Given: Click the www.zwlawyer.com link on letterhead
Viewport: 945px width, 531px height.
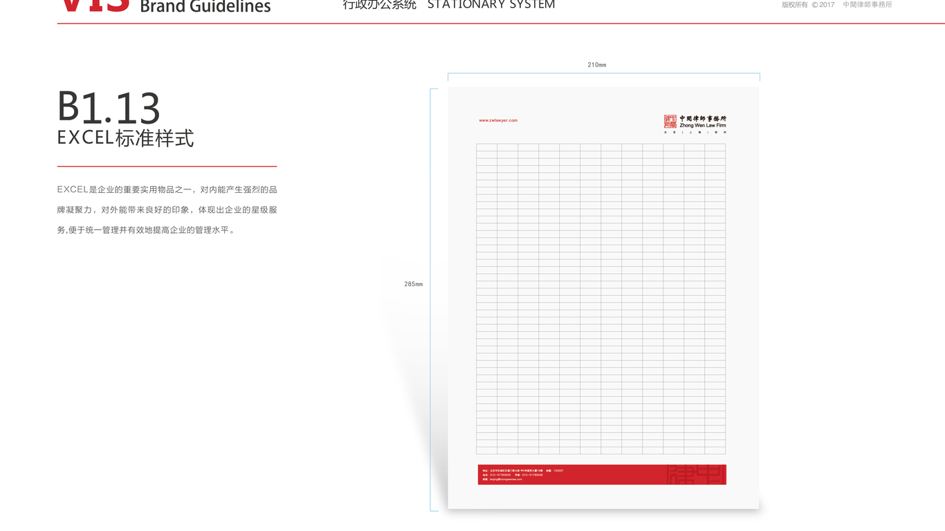Looking at the screenshot, I should 498,120.
